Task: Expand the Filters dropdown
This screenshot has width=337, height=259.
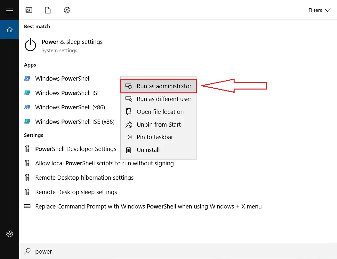Action: [319, 10]
